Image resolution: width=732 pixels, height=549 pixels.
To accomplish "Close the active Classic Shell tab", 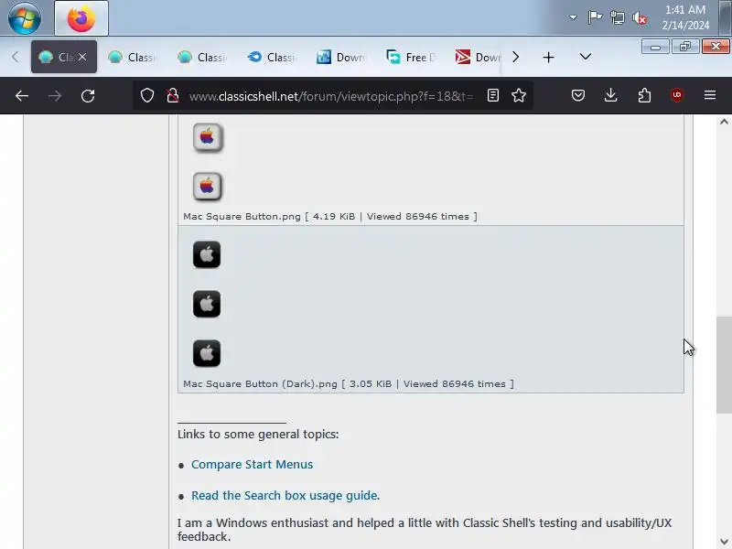I will [x=82, y=57].
